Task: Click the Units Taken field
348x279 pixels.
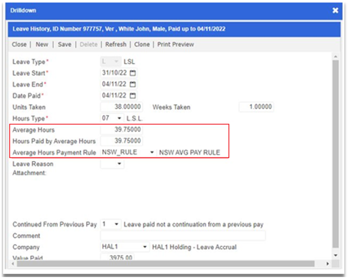Action: click(x=122, y=107)
